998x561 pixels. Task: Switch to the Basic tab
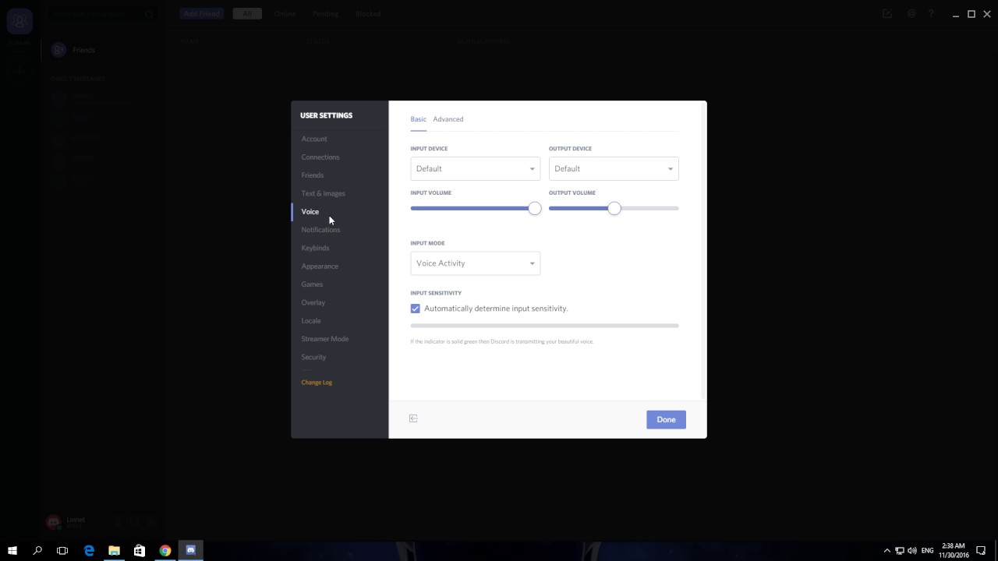pyautogui.click(x=418, y=119)
